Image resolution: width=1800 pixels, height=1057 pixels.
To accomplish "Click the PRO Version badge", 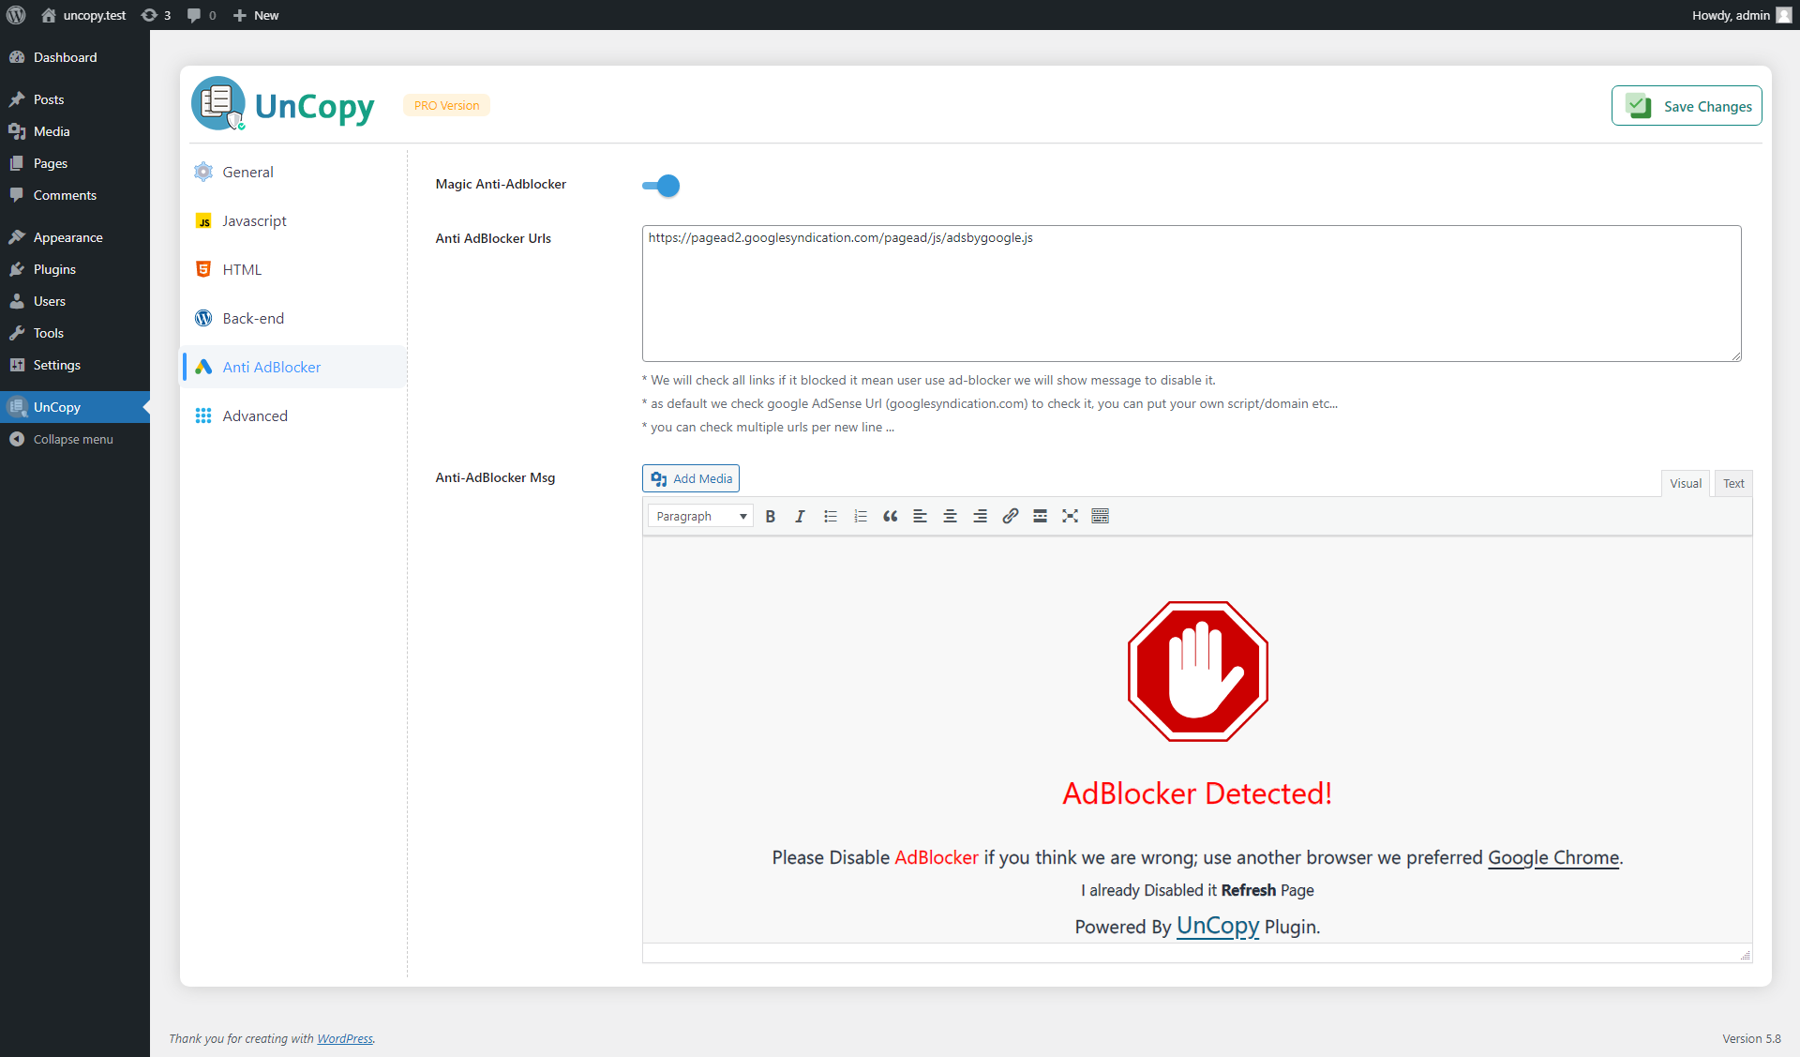I will tap(446, 105).
